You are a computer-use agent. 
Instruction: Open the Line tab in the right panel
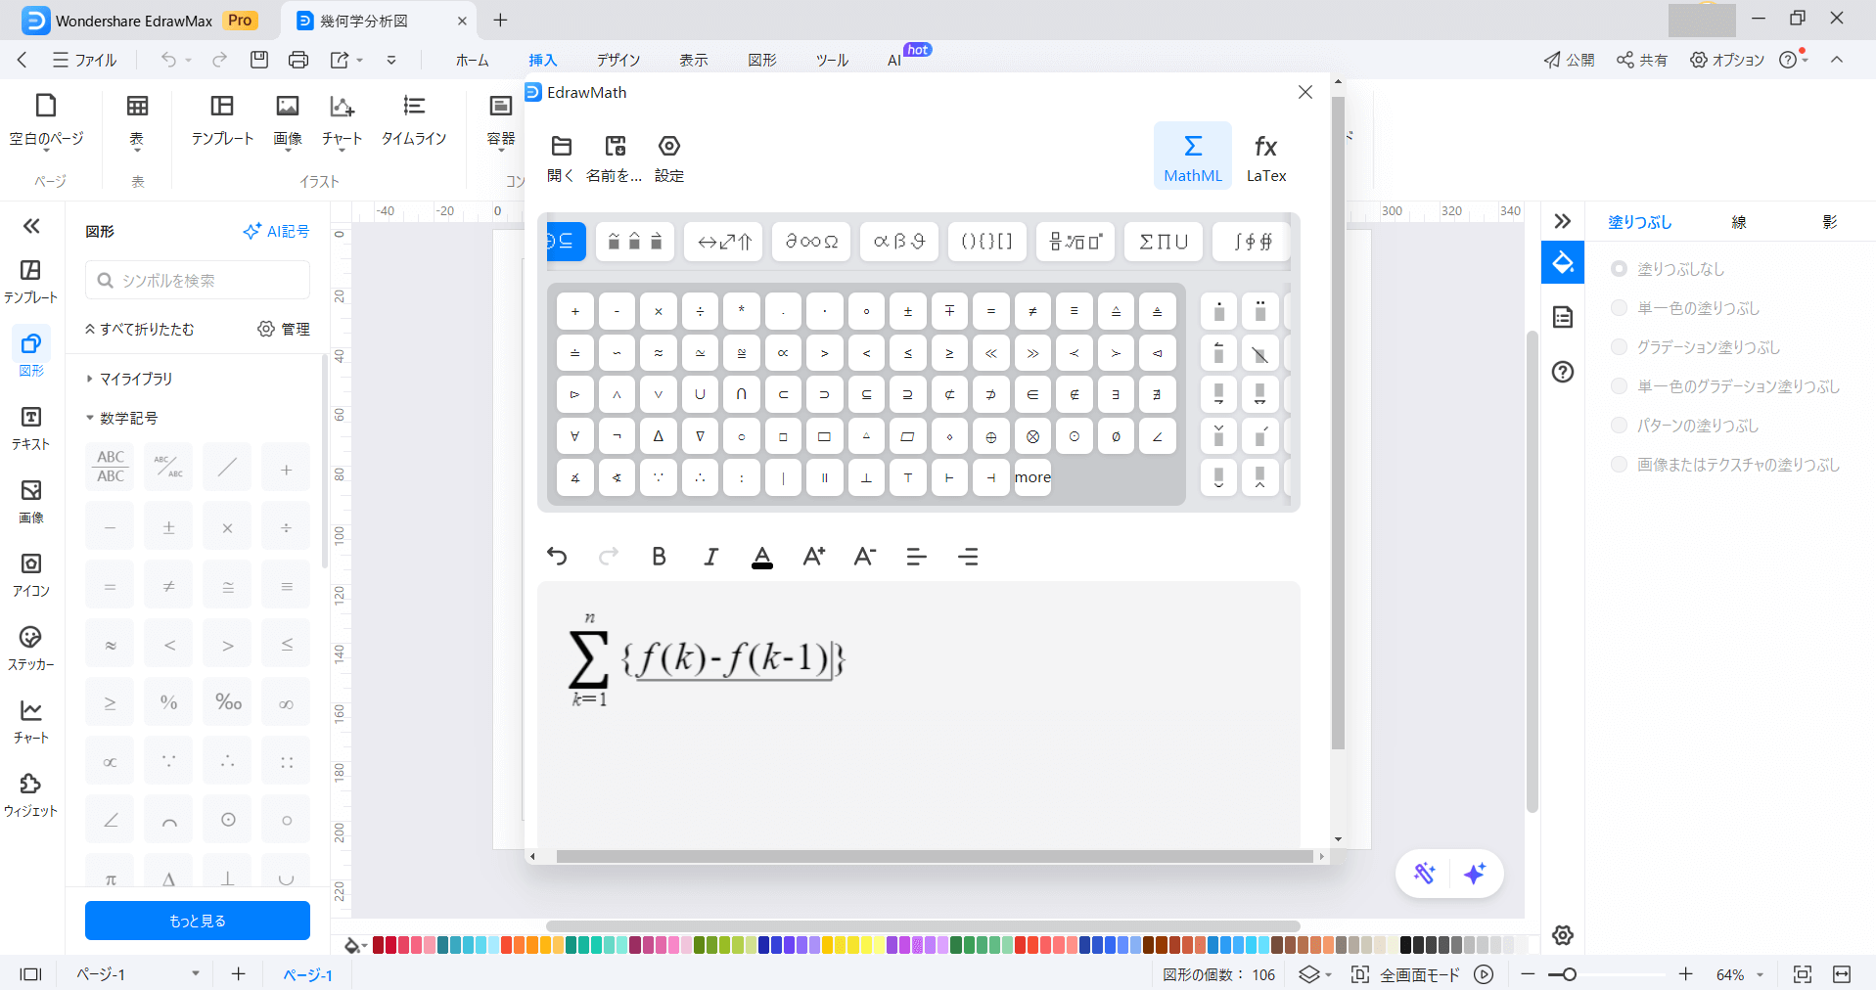[x=1739, y=222]
